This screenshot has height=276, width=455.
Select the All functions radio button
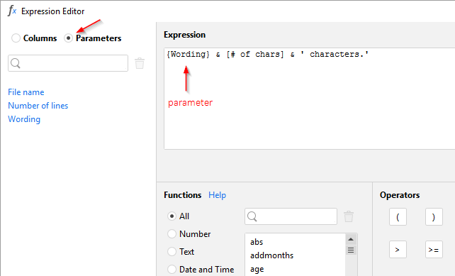172,216
